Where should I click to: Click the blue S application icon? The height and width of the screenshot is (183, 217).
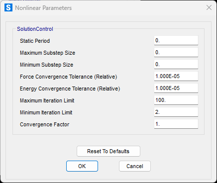click(x=8, y=7)
